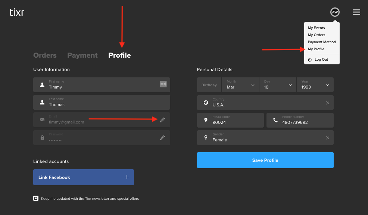Choose My Events from the account menu
Image resolution: width=368 pixels, height=215 pixels.
(x=316, y=28)
